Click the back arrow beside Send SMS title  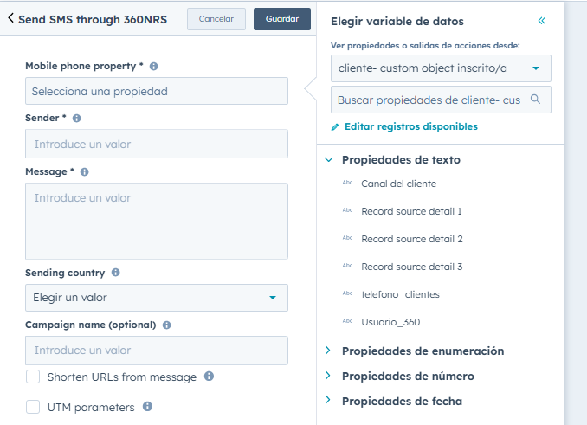10,17
